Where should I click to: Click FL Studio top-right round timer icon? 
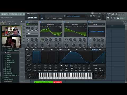point(113,14)
